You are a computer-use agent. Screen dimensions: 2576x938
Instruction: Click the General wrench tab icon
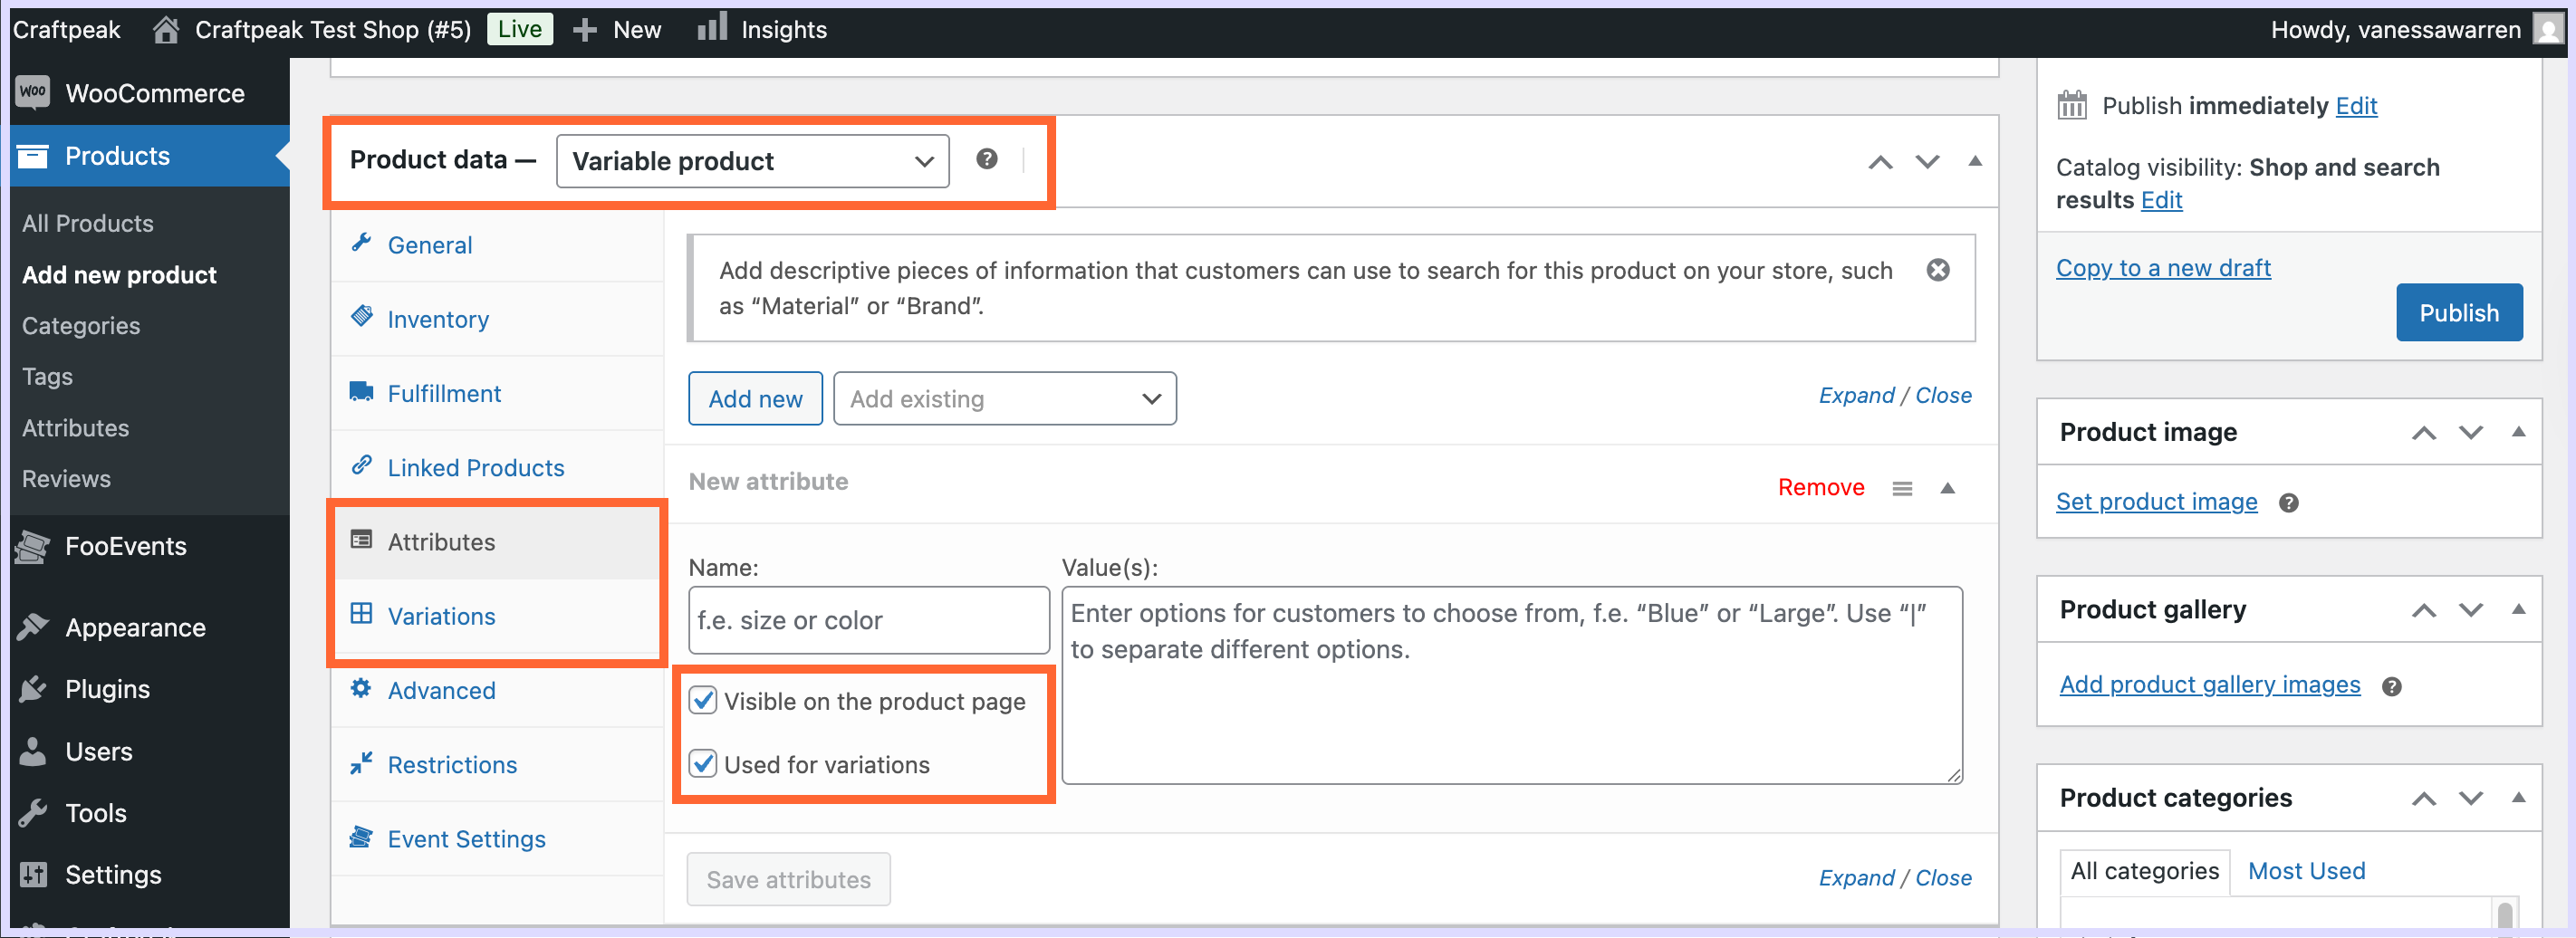pyautogui.click(x=361, y=243)
